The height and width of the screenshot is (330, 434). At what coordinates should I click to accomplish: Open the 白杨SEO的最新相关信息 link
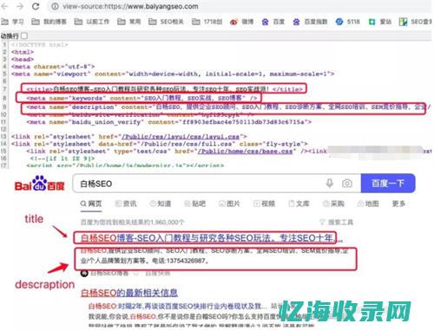[129, 293]
